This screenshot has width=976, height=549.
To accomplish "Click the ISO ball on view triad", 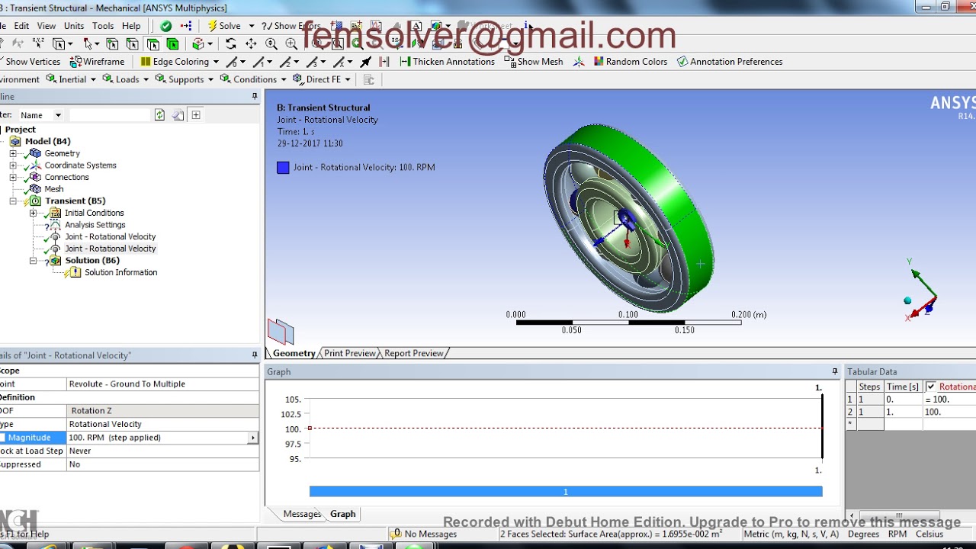I will [907, 301].
